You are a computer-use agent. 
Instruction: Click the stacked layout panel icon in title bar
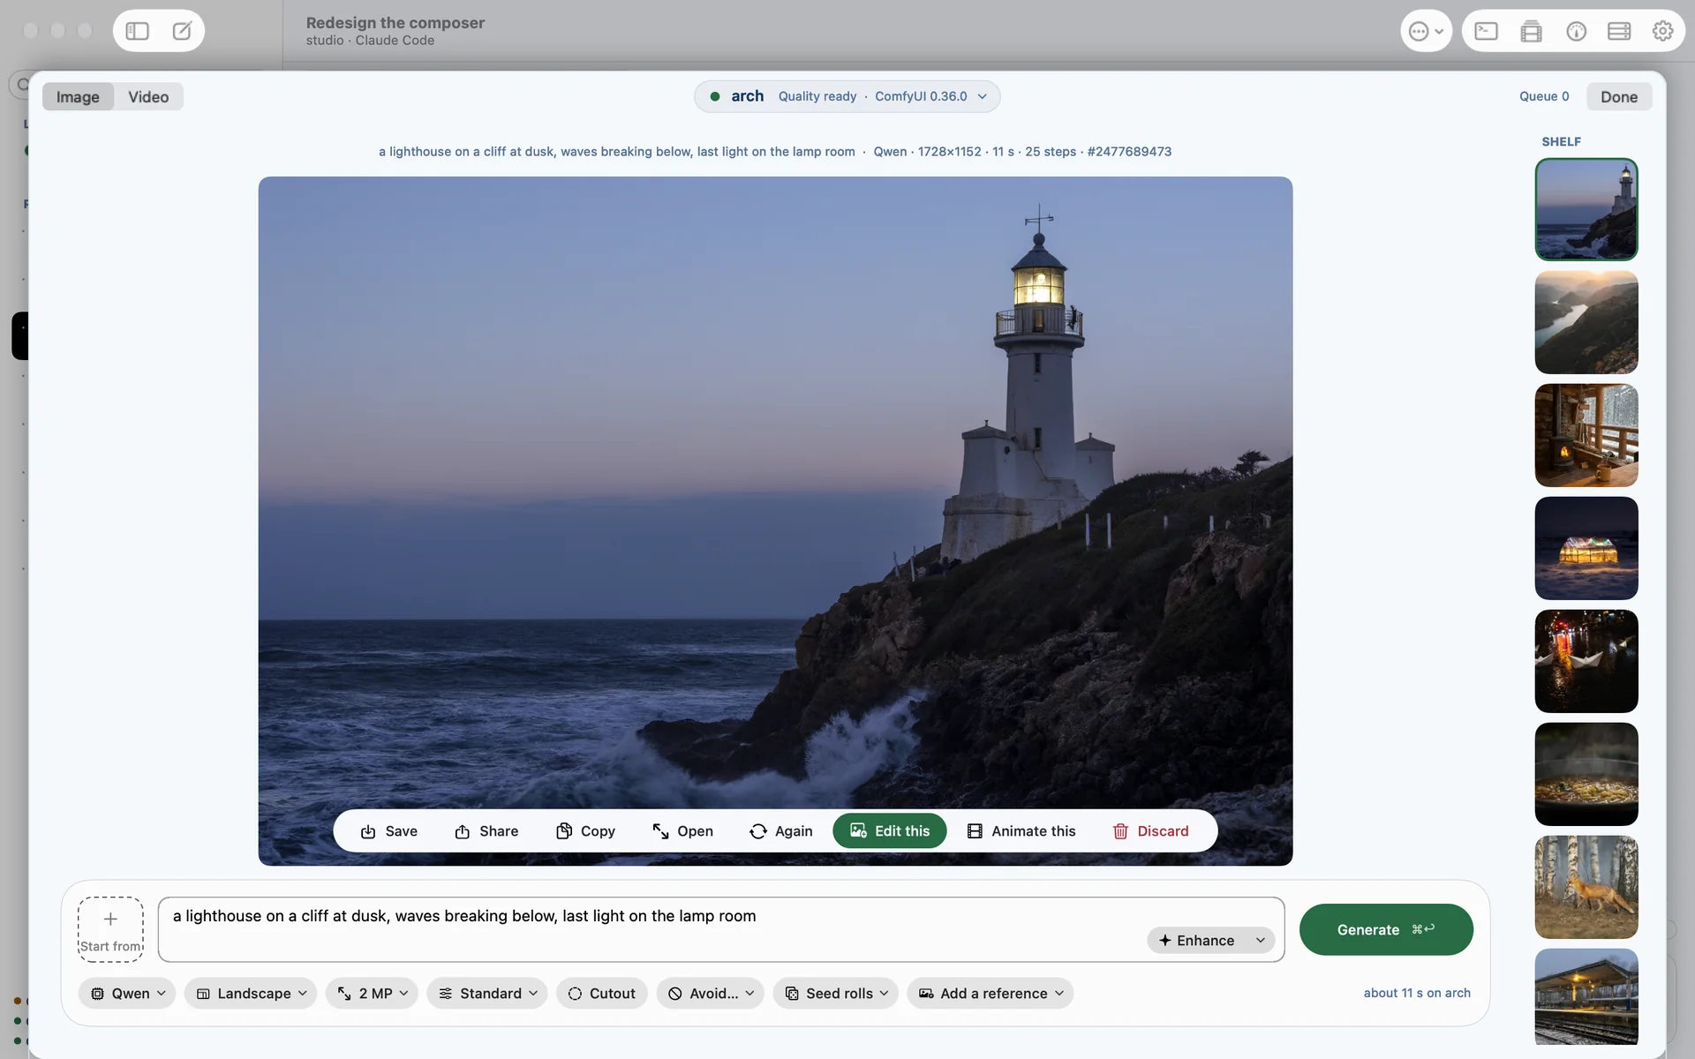pyautogui.click(x=1619, y=31)
